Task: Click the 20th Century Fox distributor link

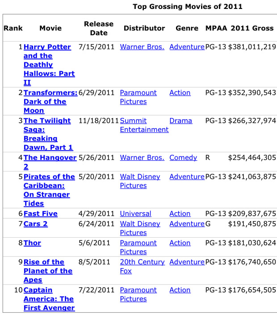Action: pos(142,267)
